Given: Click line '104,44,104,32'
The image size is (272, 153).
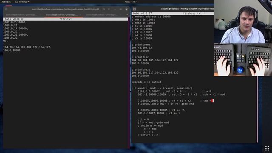Looking at the screenshot, I should tap(142, 48).
